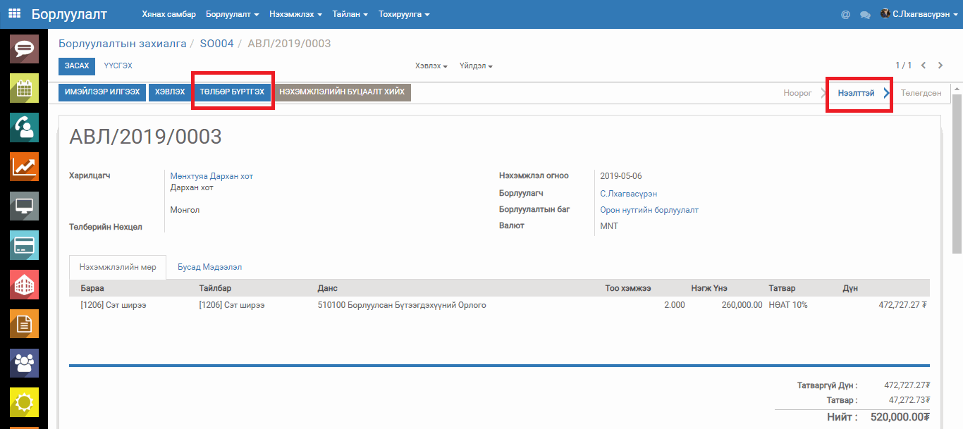Open the Хянах самбар menu item
Image resolution: width=963 pixels, height=429 pixels.
click(x=168, y=14)
